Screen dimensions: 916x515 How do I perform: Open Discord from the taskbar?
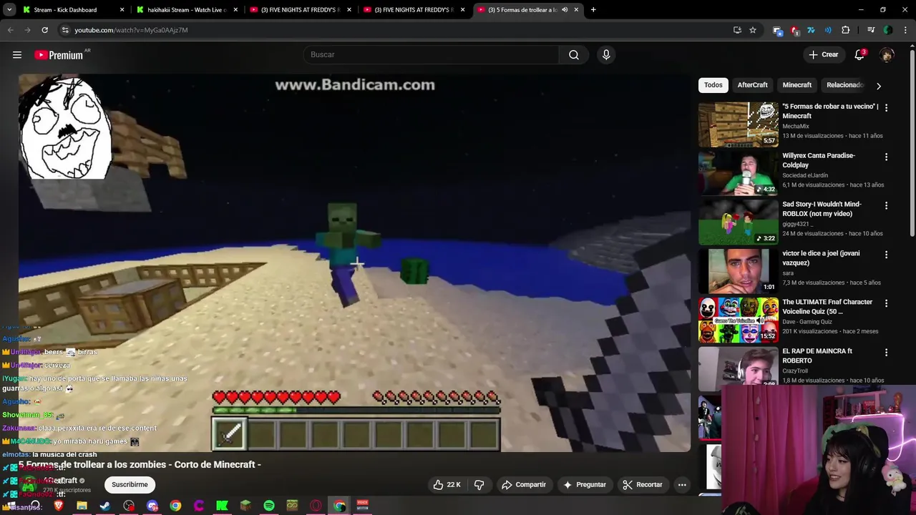click(152, 506)
